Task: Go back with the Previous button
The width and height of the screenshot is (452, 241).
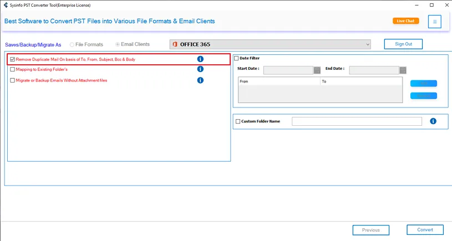Action: pyautogui.click(x=370, y=230)
